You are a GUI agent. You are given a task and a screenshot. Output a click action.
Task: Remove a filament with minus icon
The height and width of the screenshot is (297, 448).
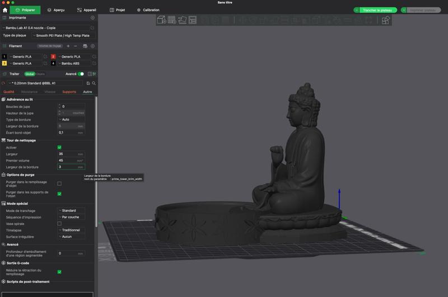point(76,46)
